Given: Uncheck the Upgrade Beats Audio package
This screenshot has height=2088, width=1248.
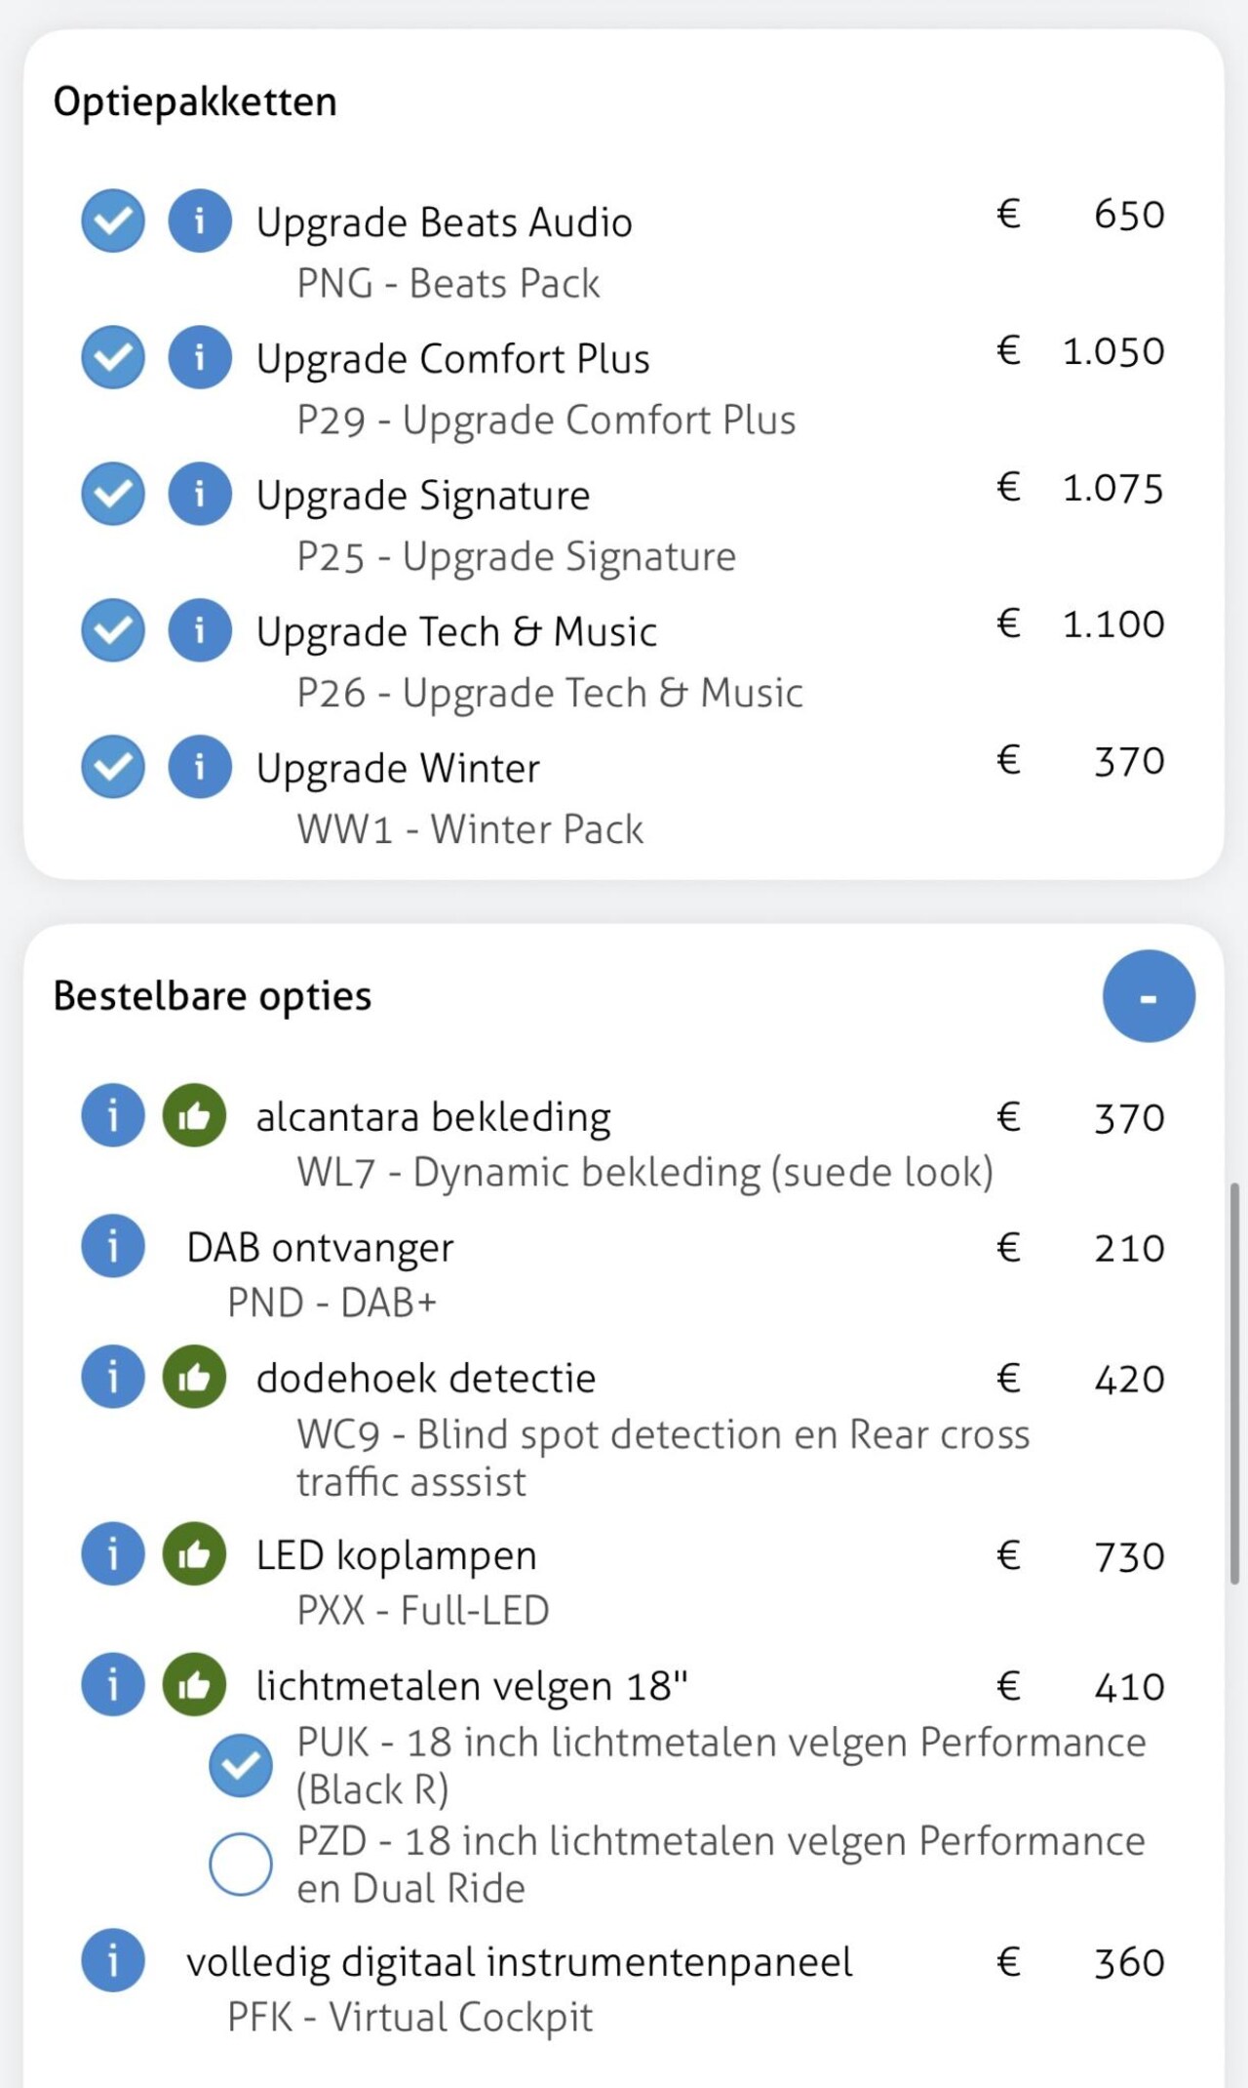Looking at the screenshot, I should click(113, 221).
